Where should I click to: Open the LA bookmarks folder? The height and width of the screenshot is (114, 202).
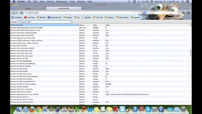coord(77,17)
